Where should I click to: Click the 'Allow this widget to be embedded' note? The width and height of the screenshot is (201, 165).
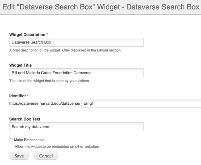(x=57, y=146)
